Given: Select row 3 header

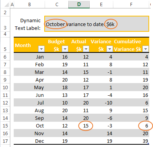Looking at the screenshot, I should coord(5,24).
